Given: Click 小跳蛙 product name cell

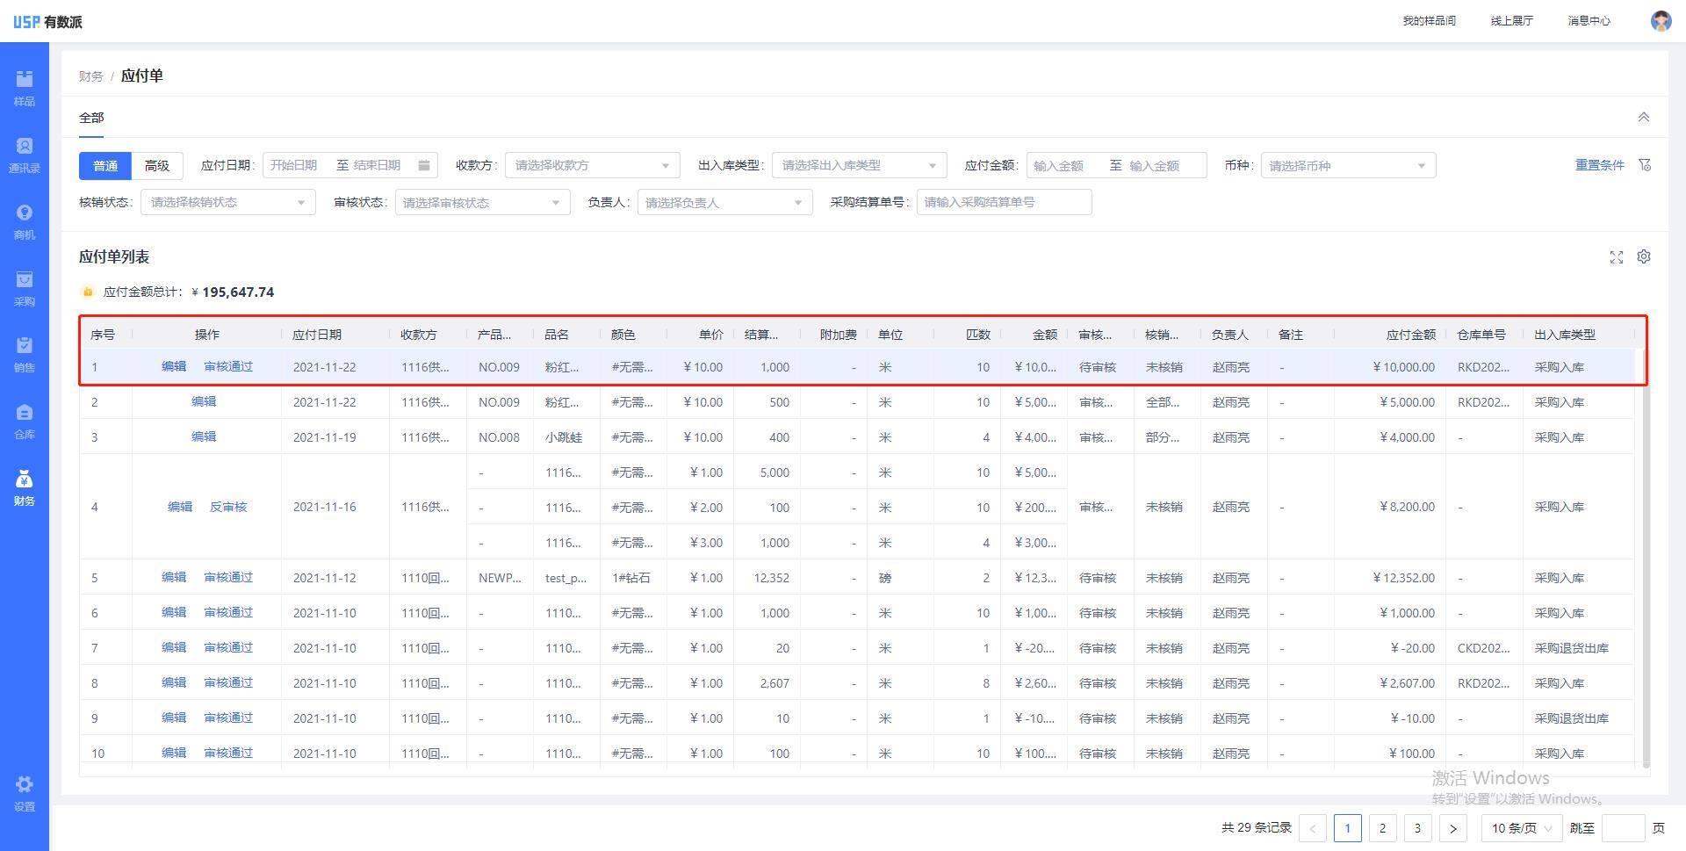Looking at the screenshot, I should 563,437.
